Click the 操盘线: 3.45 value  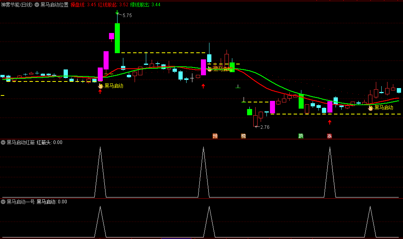(x=83, y=5)
